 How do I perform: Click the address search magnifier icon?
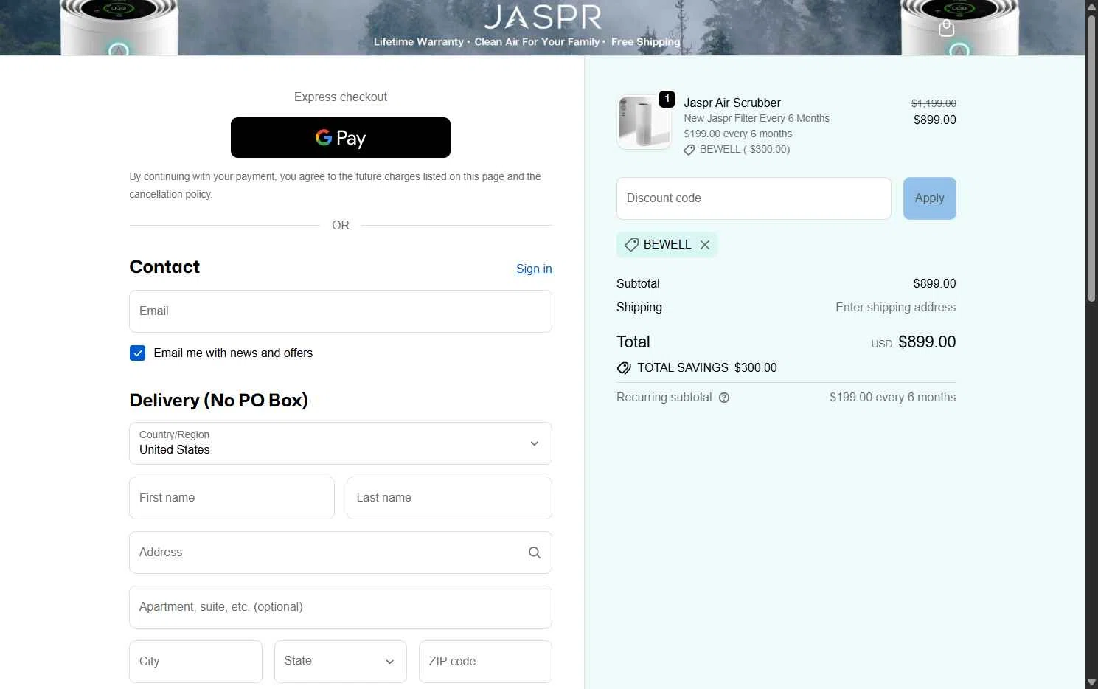point(535,553)
